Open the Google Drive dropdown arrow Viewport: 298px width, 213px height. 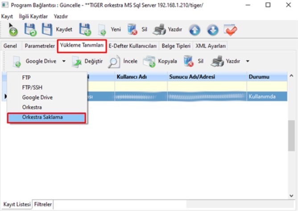tap(64, 61)
